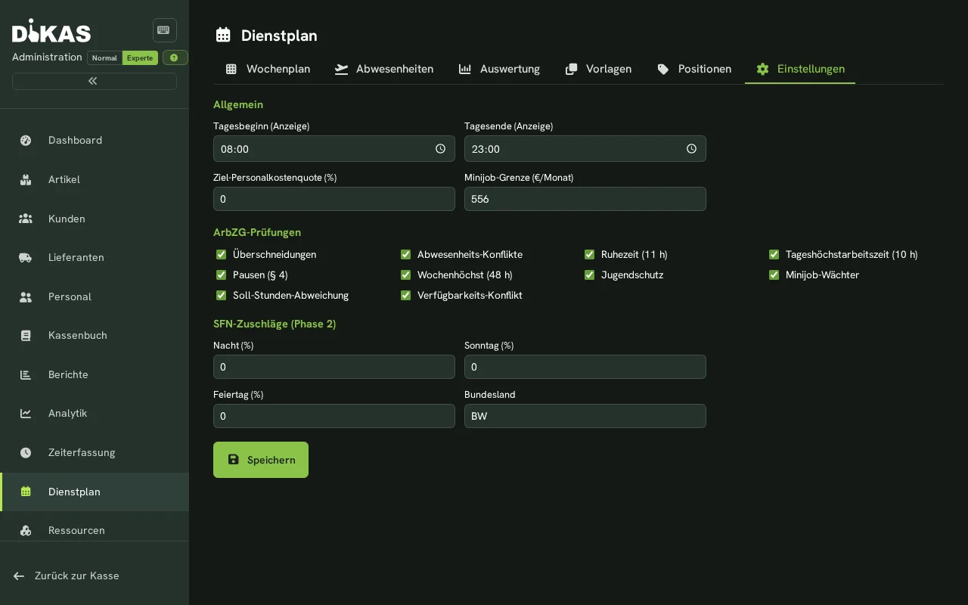Open the Artikel section
The image size is (968, 605).
click(x=95, y=179)
